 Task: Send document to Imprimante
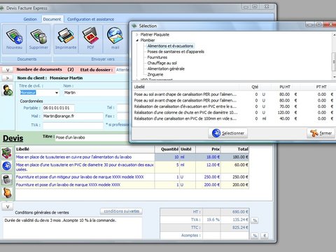pyautogui.click(x=66, y=39)
